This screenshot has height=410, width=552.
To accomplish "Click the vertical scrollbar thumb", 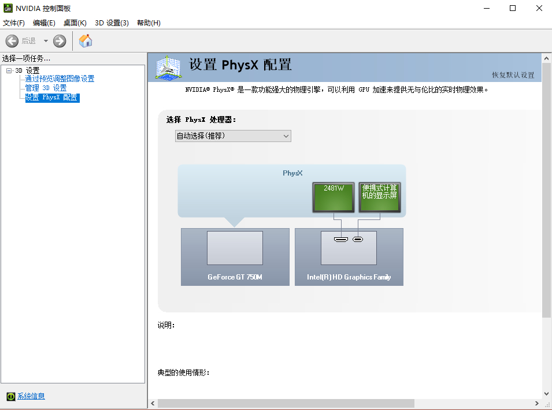I will [x=546, y=190].
